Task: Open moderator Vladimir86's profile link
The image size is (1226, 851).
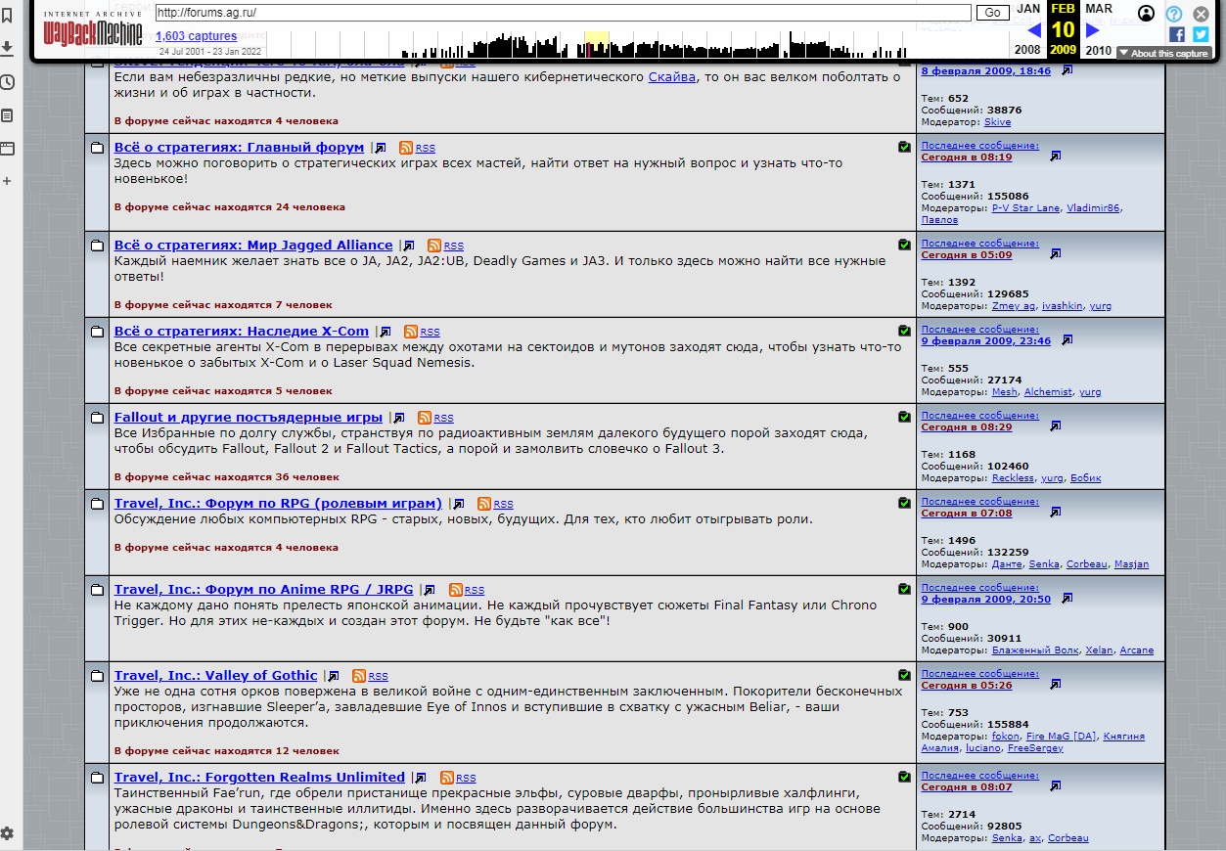Action: click(1095, 207)
